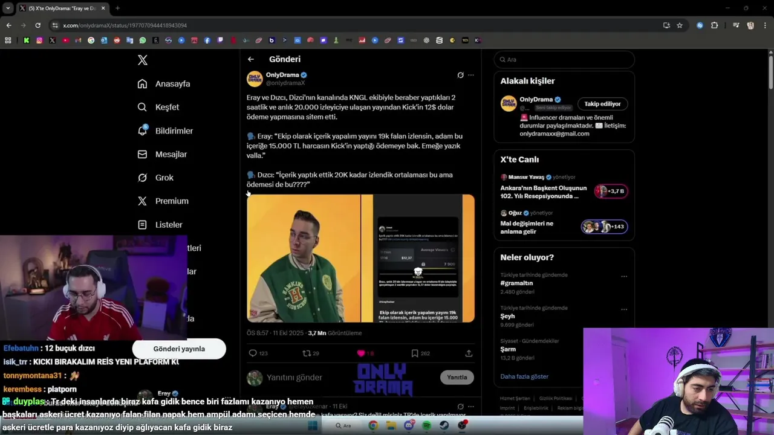Image resolution: width=774 pixels, height=435 pixels.
Task: Open the Grok icon on the post header
Action: (x=460, y=75)
